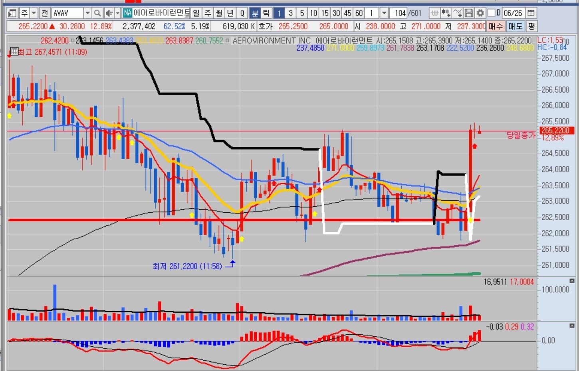Select the 30-minute interval button

pos(336,13)
